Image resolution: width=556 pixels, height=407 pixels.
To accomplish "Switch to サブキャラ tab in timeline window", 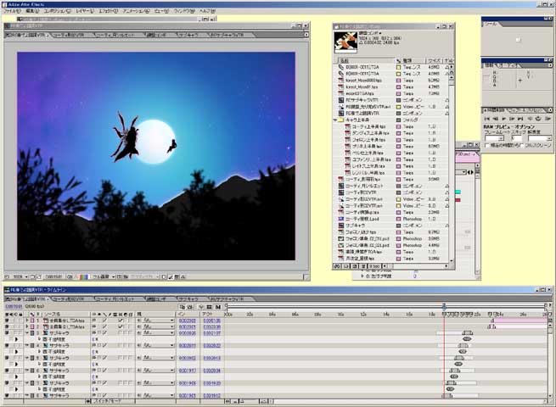I will [188, 299].
